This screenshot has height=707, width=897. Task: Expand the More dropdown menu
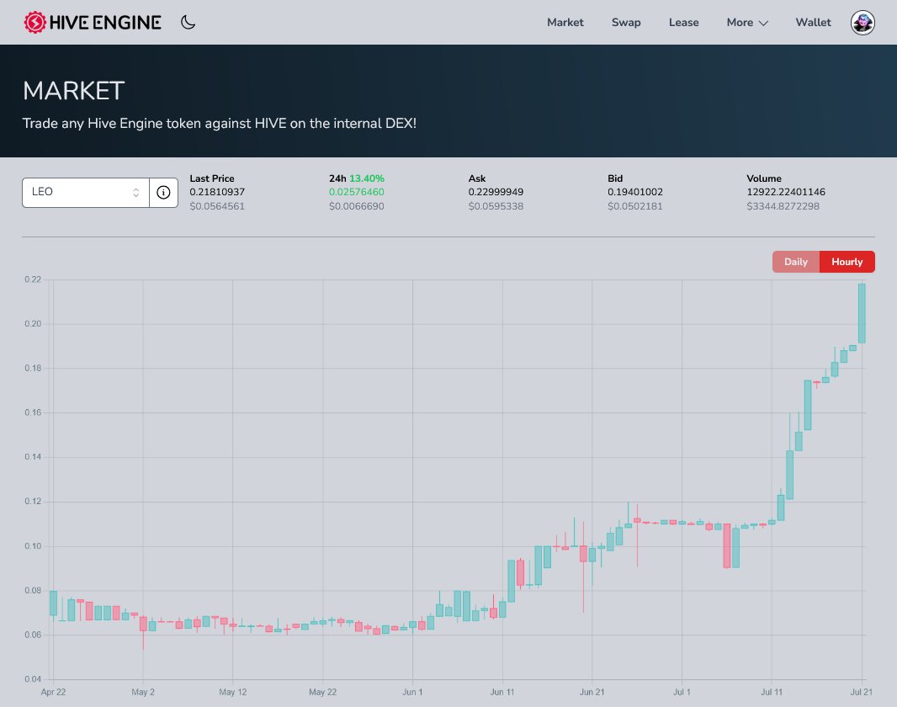(x=747, y=23)
